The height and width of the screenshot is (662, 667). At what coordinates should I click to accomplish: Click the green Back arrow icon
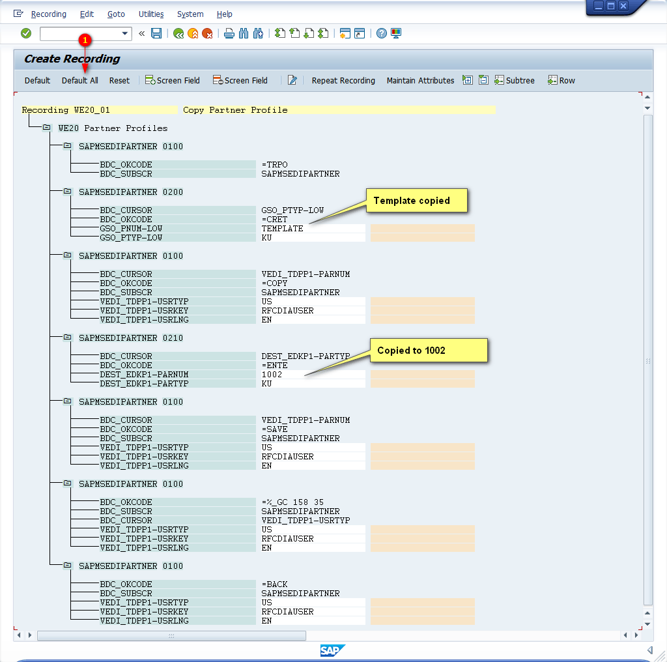pyautogui.click(x=178, y=33)
